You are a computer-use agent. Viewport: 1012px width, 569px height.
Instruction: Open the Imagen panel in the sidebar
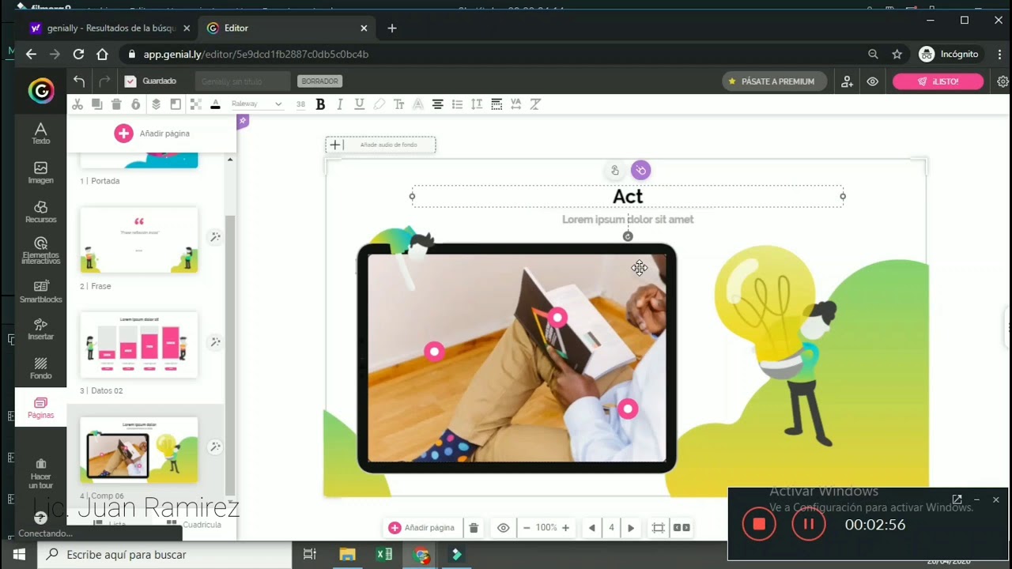(x=40, y=172)
